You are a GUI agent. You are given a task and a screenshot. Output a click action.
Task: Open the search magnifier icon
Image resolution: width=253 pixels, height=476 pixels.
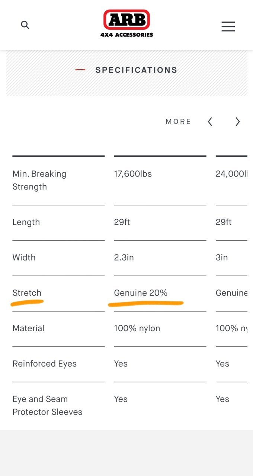pyautogui.click(x=25, y=25)
